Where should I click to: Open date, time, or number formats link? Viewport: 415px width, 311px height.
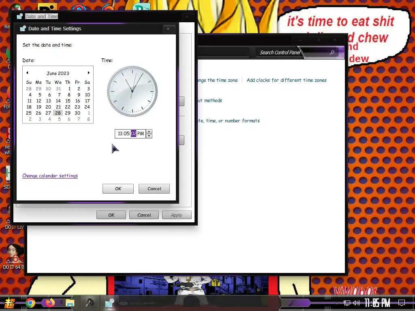pyautogui.click(x=229, y=121)
